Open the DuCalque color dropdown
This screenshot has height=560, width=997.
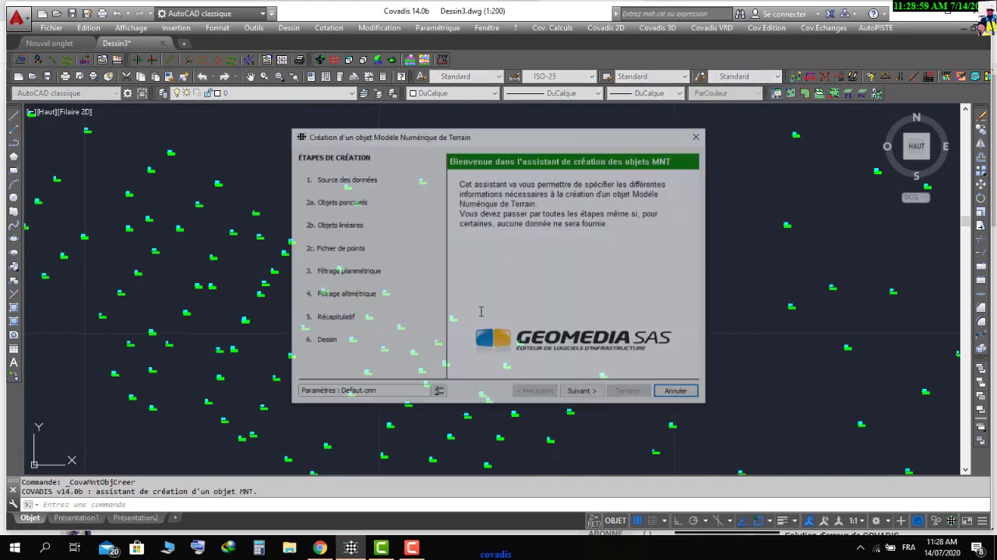453,93
